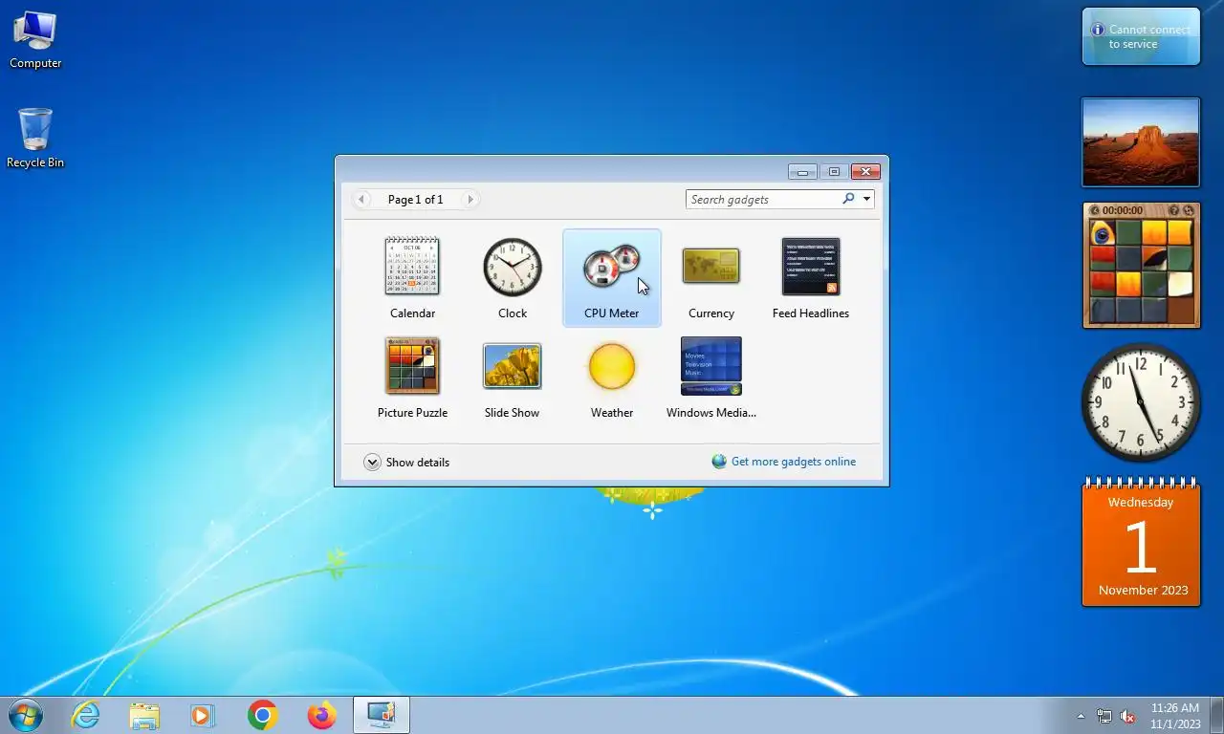Click the muted volume tray icon
The height and width of the screenshot is (734, 1224).
tap(1127, 716)
